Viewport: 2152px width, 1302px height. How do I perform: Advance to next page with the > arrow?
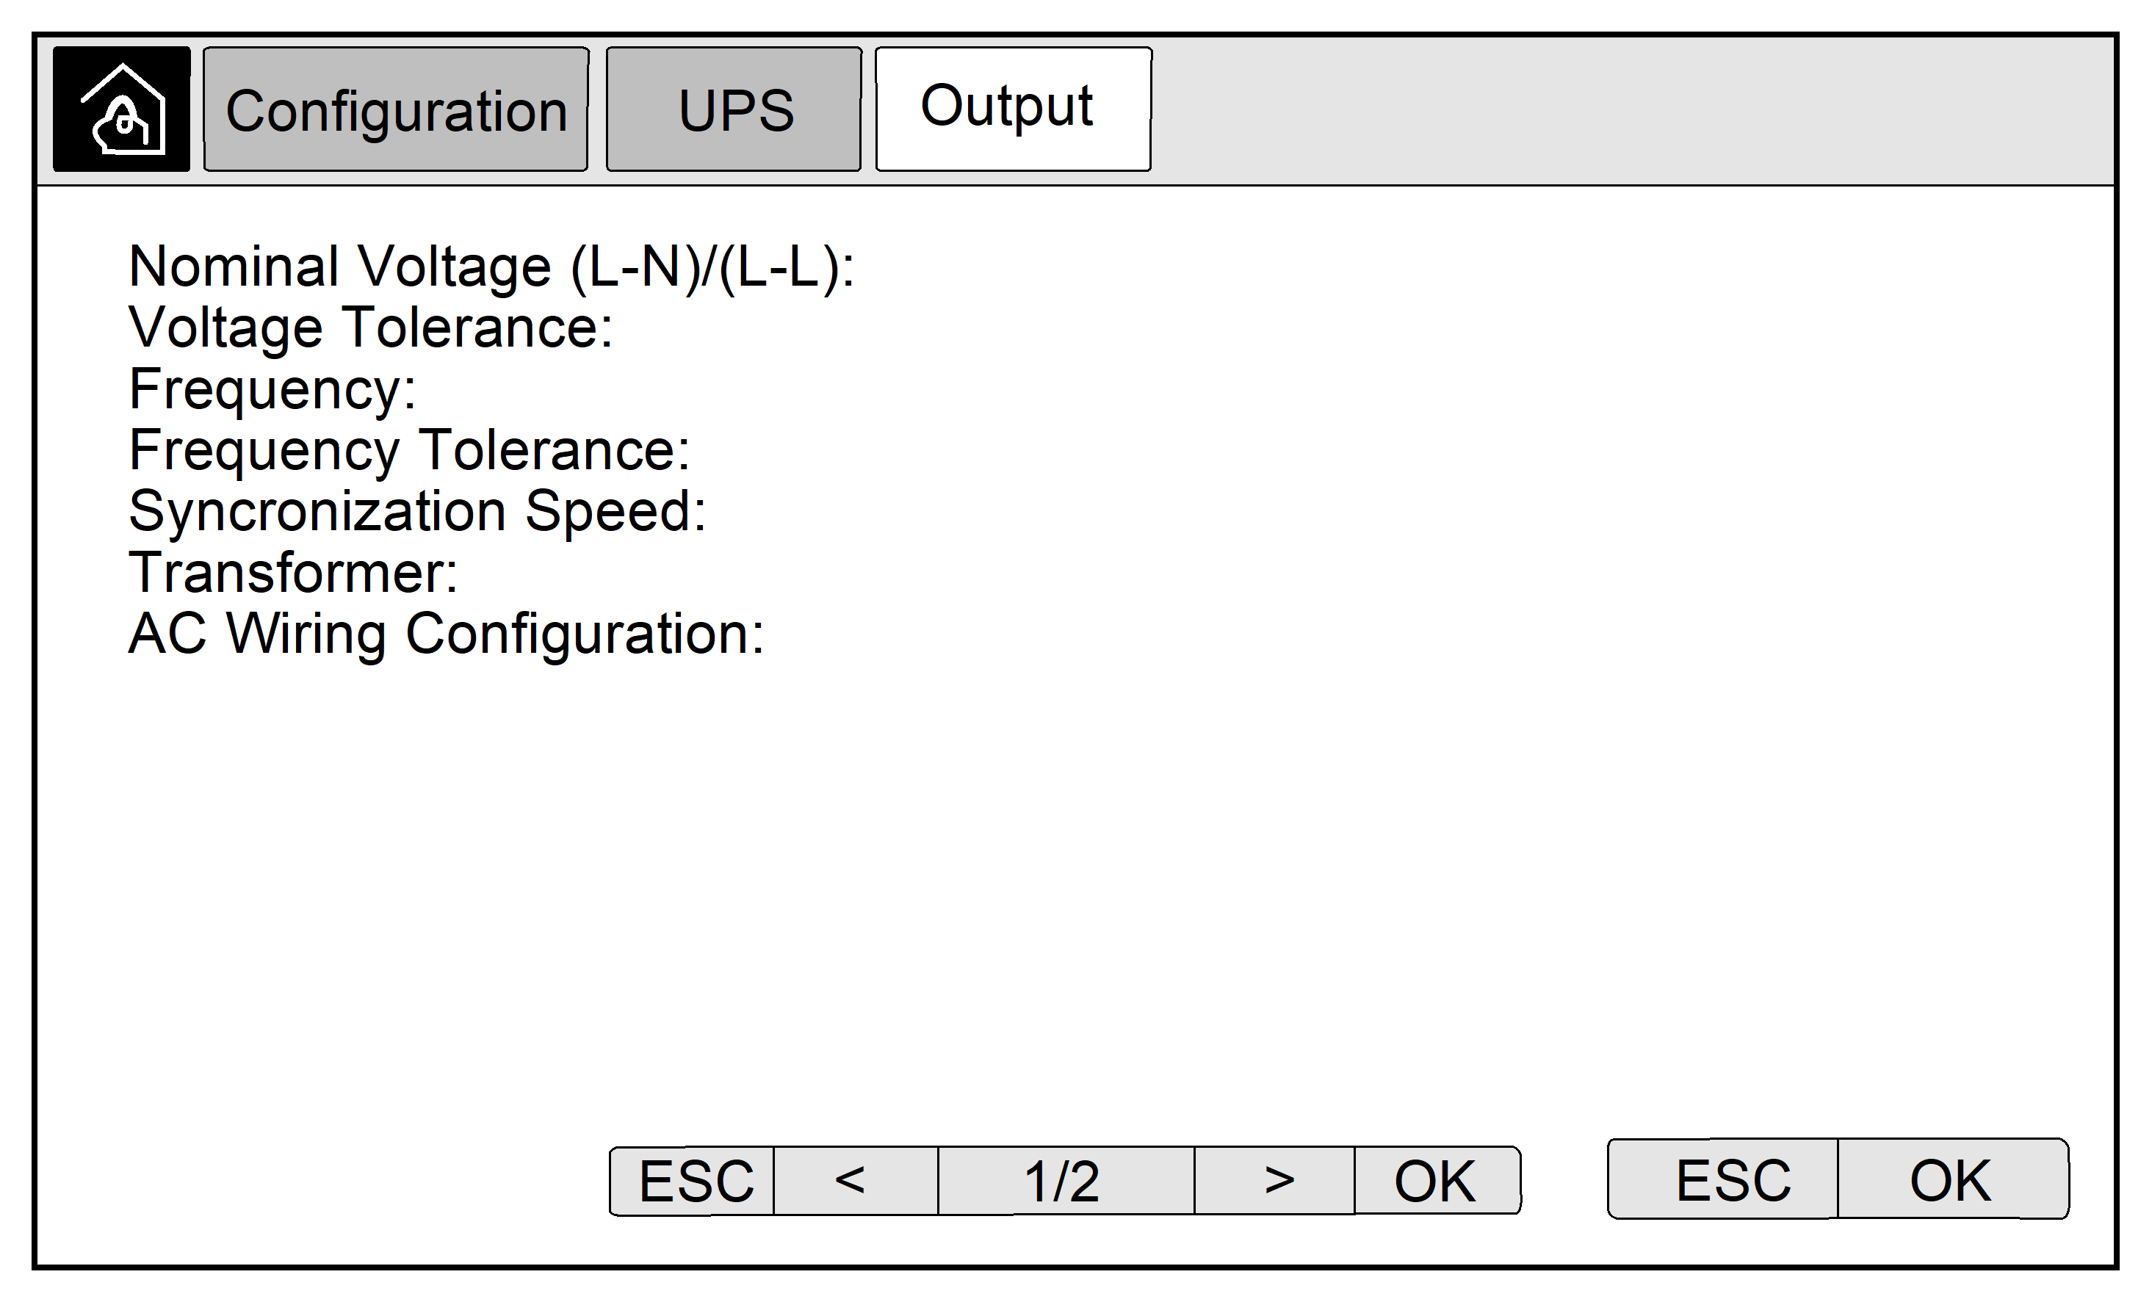coord(1274,1181)
